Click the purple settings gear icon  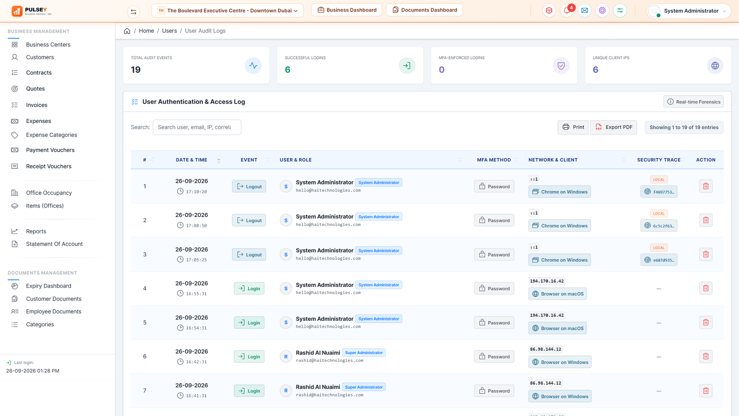602,10
